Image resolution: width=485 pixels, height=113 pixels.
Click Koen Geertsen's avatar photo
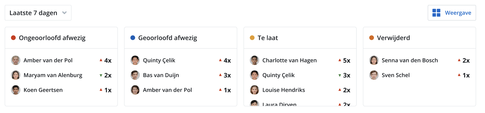point(16,90)
